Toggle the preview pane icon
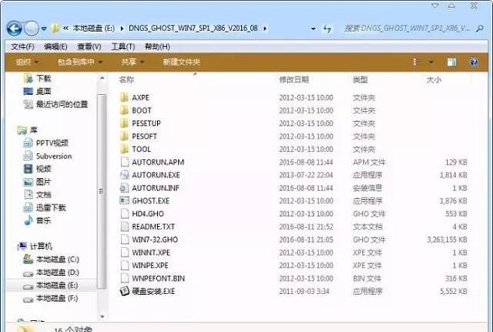The width and height of the screenshot is (493, 332). tap(452, 62)
